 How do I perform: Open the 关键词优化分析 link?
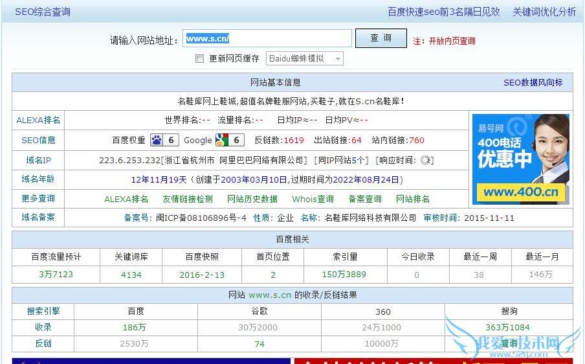[544, 12]
